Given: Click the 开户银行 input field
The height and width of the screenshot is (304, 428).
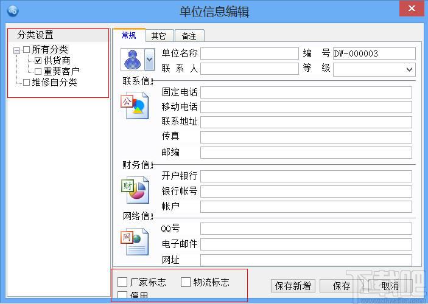Looking at the screenshot, I should click(x=306, y=176).
